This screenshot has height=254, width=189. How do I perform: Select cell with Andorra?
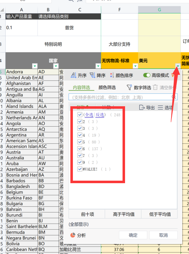[x=21, y=72]
